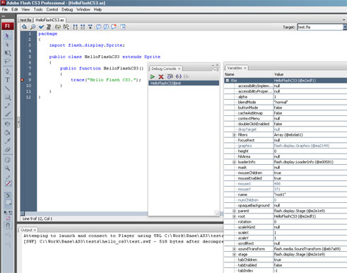Open the Debug Console panel options menu
347x273 pixels.
(x=216, y=70)
